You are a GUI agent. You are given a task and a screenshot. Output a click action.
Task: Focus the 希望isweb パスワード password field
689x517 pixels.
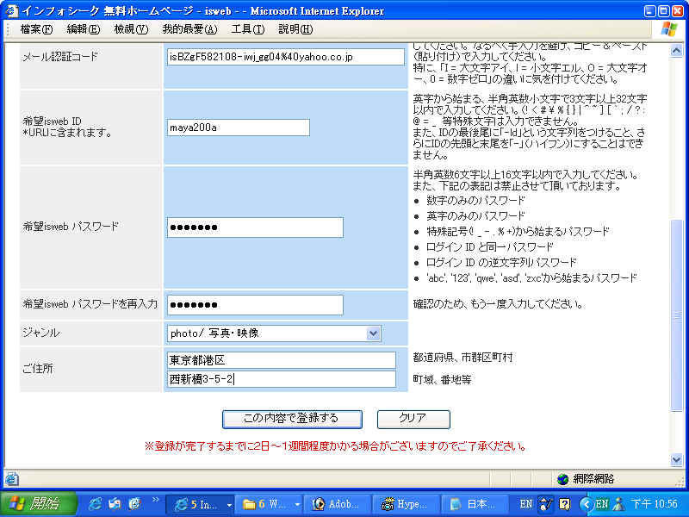coord(255,227)
